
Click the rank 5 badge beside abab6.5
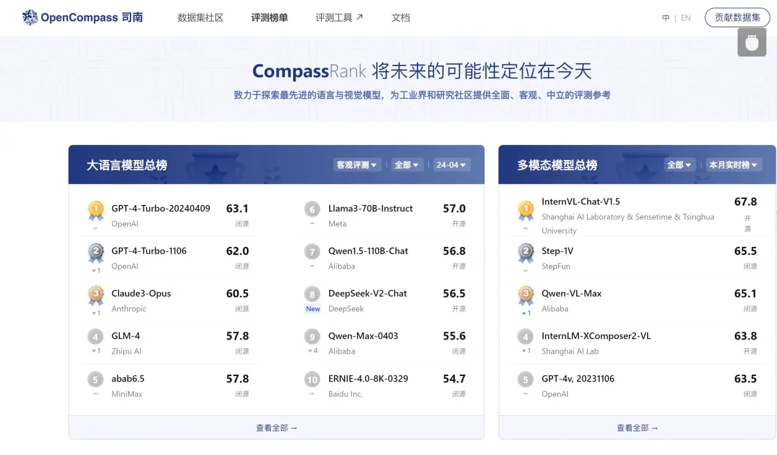[95, 380]
